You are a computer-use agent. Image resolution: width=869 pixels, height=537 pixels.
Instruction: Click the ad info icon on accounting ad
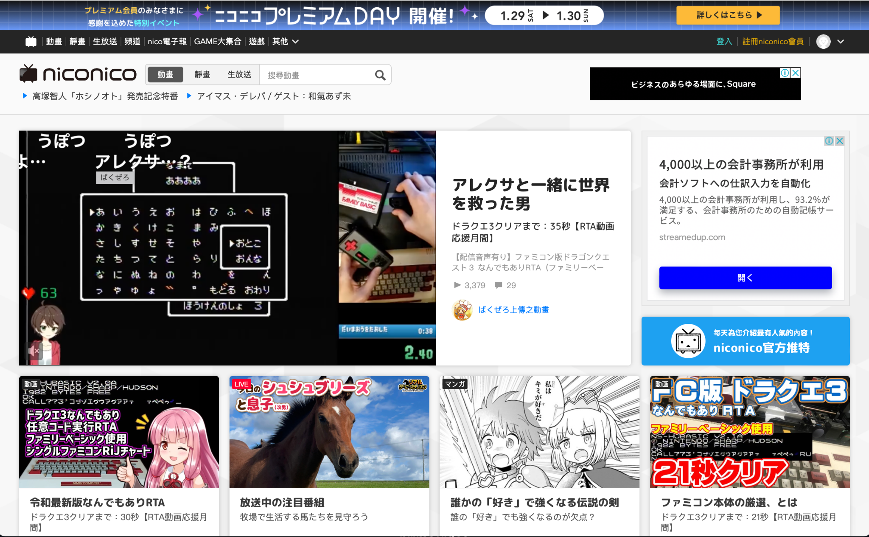pos(829,141)
